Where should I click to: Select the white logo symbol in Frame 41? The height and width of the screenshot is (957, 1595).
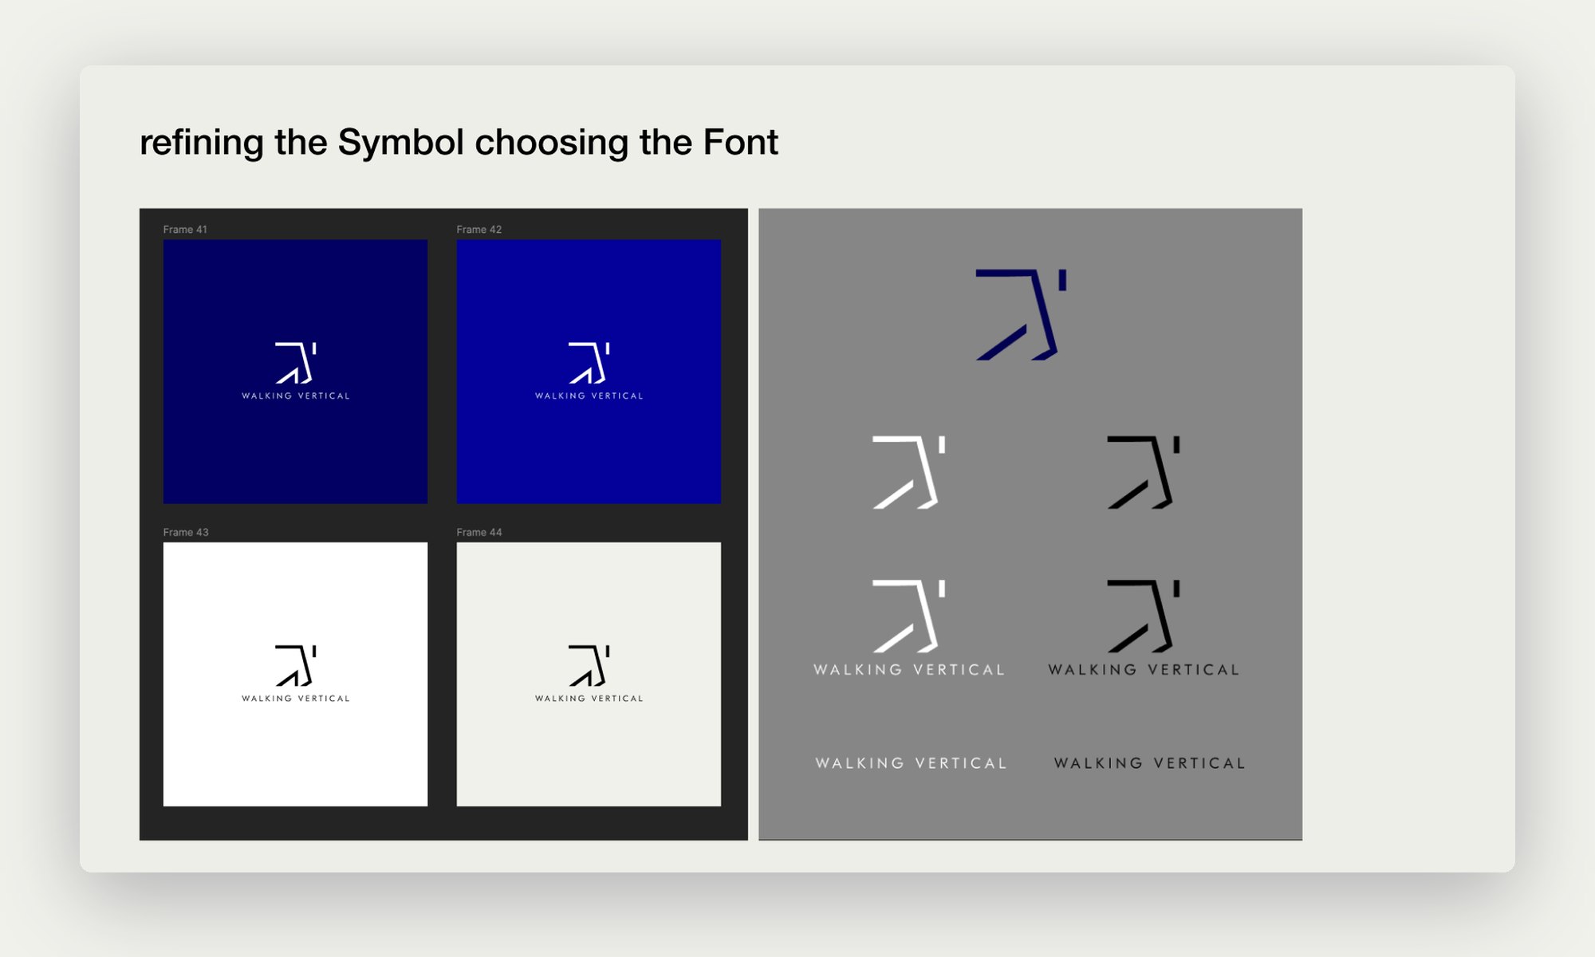coord(296,363)
